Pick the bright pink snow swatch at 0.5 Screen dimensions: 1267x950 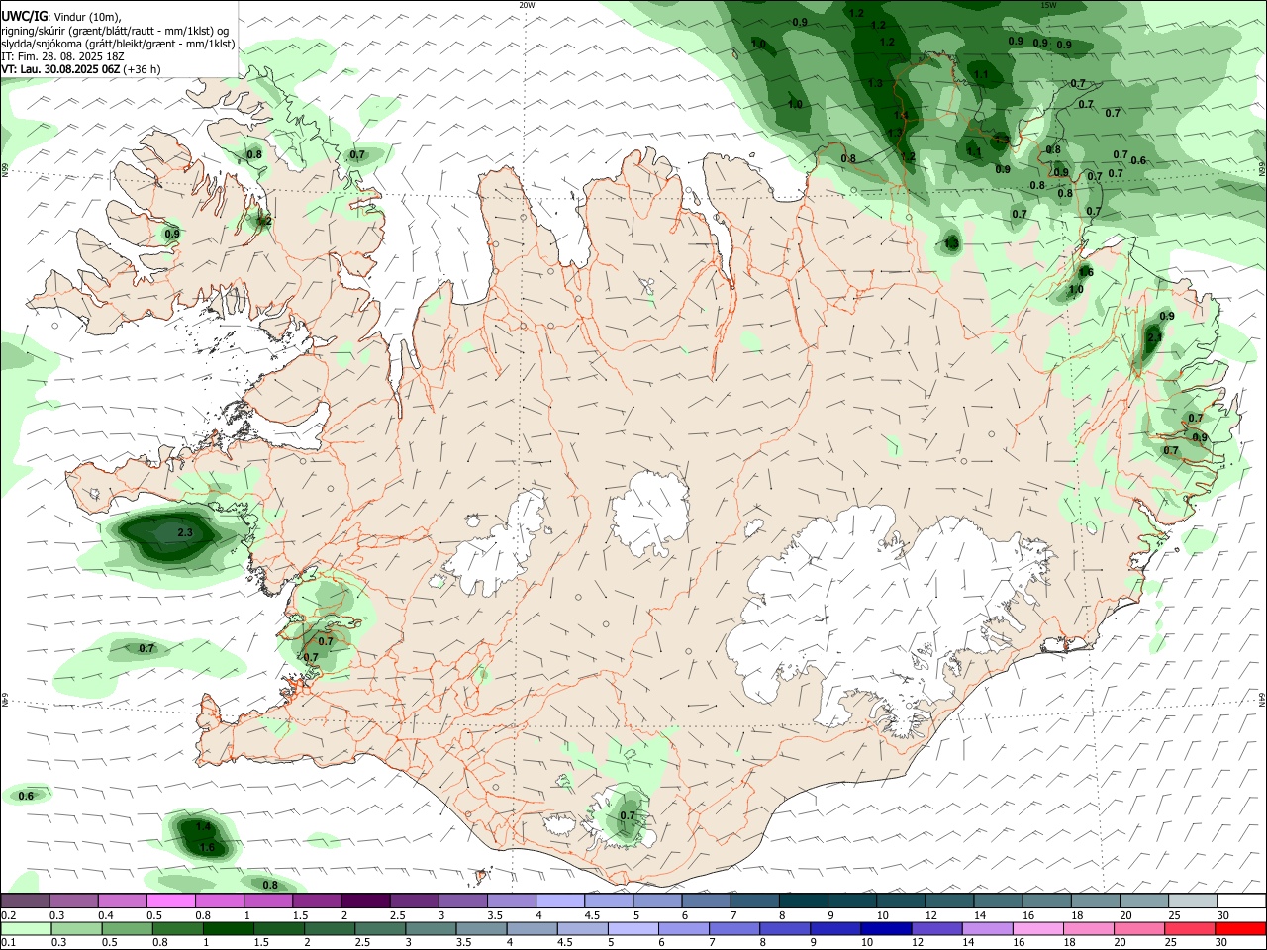point(170,901)
